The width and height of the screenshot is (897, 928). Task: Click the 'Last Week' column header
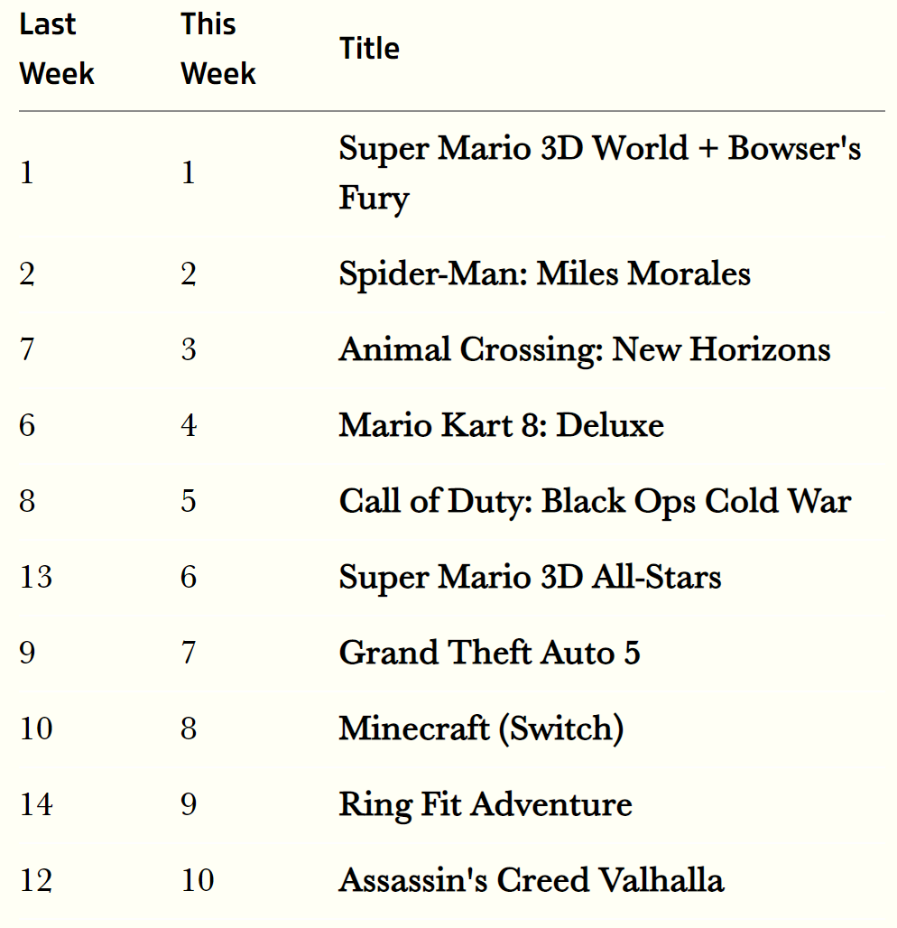(x=57, y=49)
